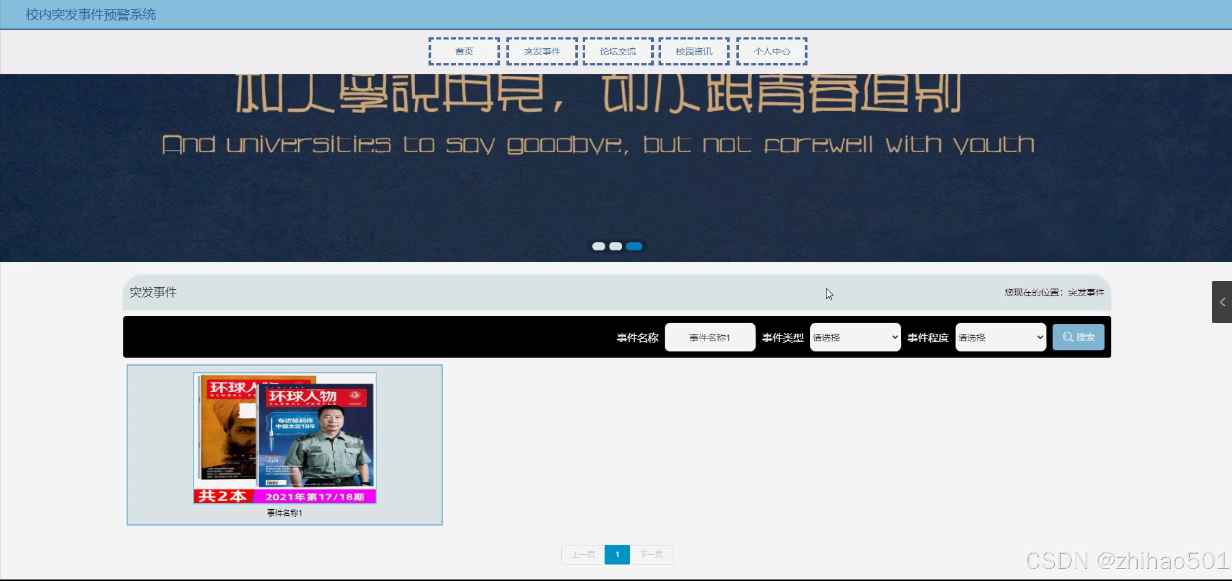Select the first carousel indicator dot
This screenshot has height=581, width=1232.
pos(598,246)
